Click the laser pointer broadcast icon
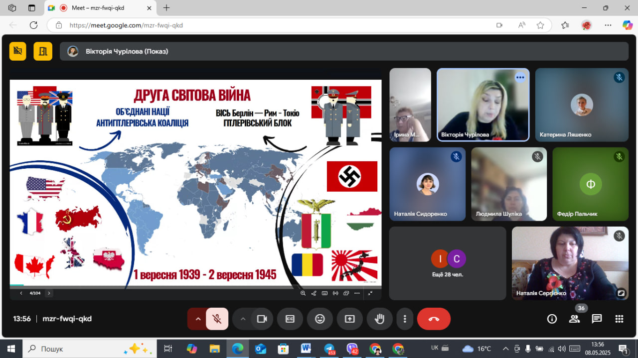The height and width of the screenshot is (358, 638). 335,293
